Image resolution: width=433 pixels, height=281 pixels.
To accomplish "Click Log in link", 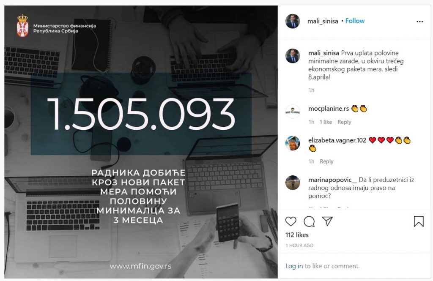I will (294, 266).
